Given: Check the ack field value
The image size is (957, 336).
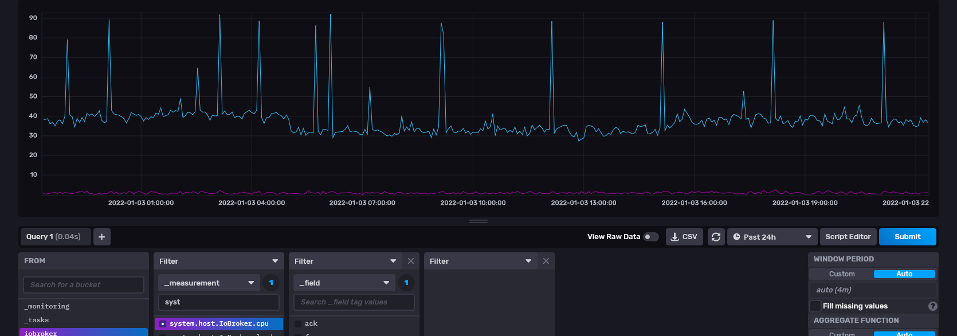Looking at the screenshot, I should point(298,324).
